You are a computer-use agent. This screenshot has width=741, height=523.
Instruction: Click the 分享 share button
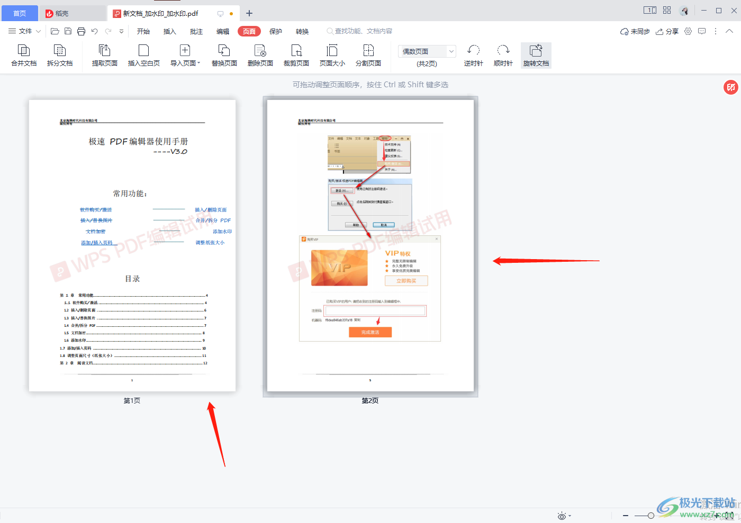pyautogui.click(x=667, y=32)
